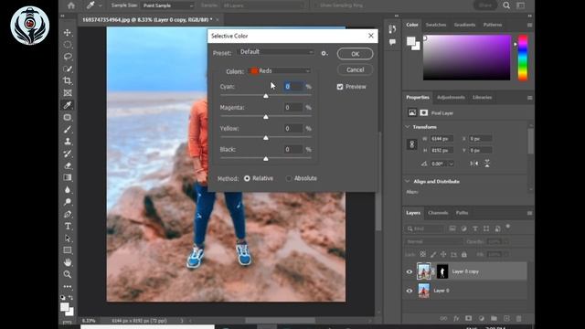Select the Relative method radio button
The width and height of the screenshot is (585, 329).
247,178
